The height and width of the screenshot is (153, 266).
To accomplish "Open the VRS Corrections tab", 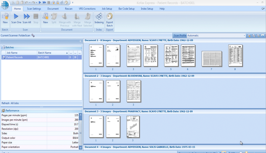I will pos(87,9).
